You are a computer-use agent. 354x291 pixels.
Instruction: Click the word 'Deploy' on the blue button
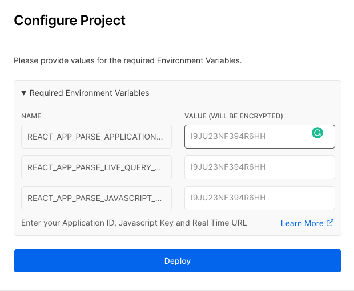(x=178, y=261)
